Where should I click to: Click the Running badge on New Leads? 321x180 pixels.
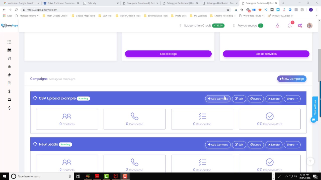click(65, 144)
